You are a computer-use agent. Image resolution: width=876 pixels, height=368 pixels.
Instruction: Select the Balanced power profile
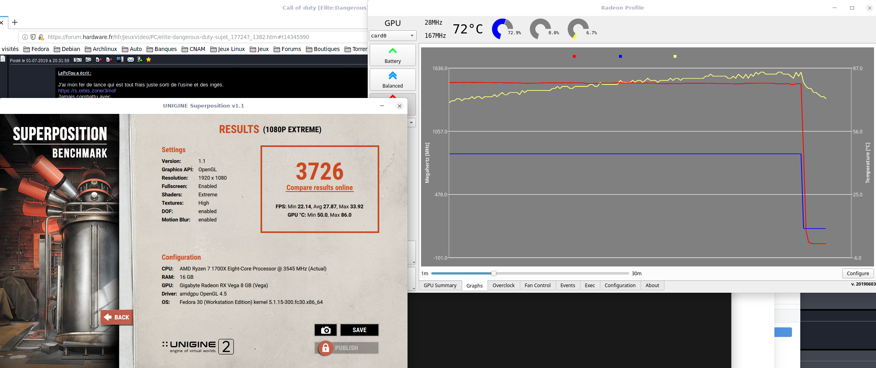click(393, 80)
